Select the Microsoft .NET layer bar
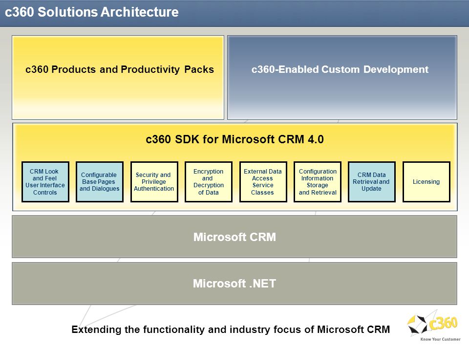This screenshot has width=469, height=352. point(234,284)
